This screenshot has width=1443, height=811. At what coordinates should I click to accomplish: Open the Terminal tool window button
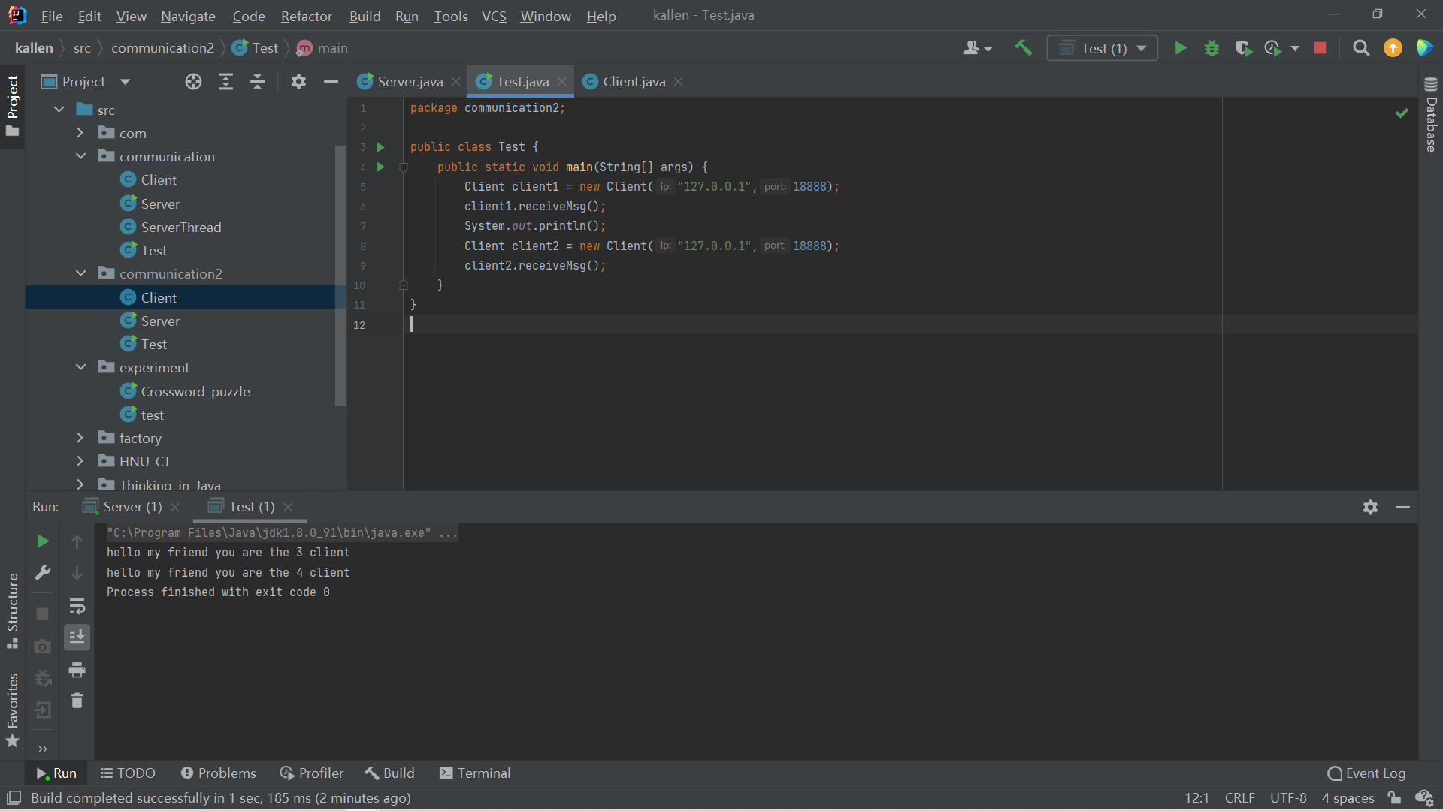[475, 773]
